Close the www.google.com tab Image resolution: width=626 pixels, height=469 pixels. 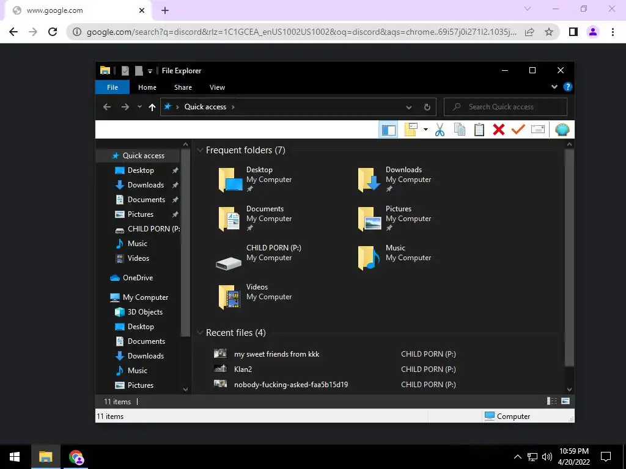tap(142, 10)
